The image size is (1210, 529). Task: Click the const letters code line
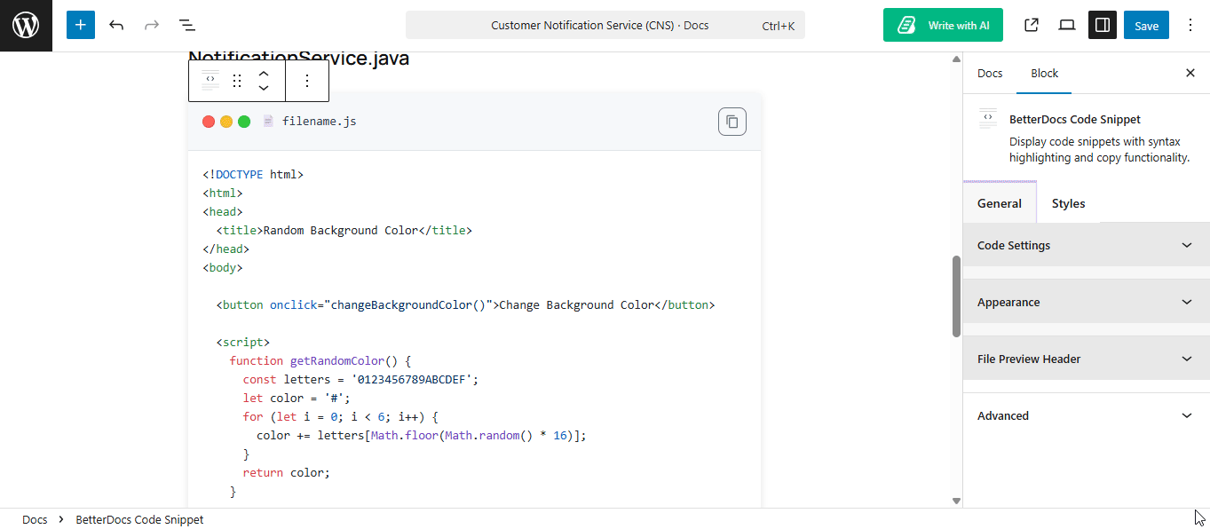click(x=360, y=379)
